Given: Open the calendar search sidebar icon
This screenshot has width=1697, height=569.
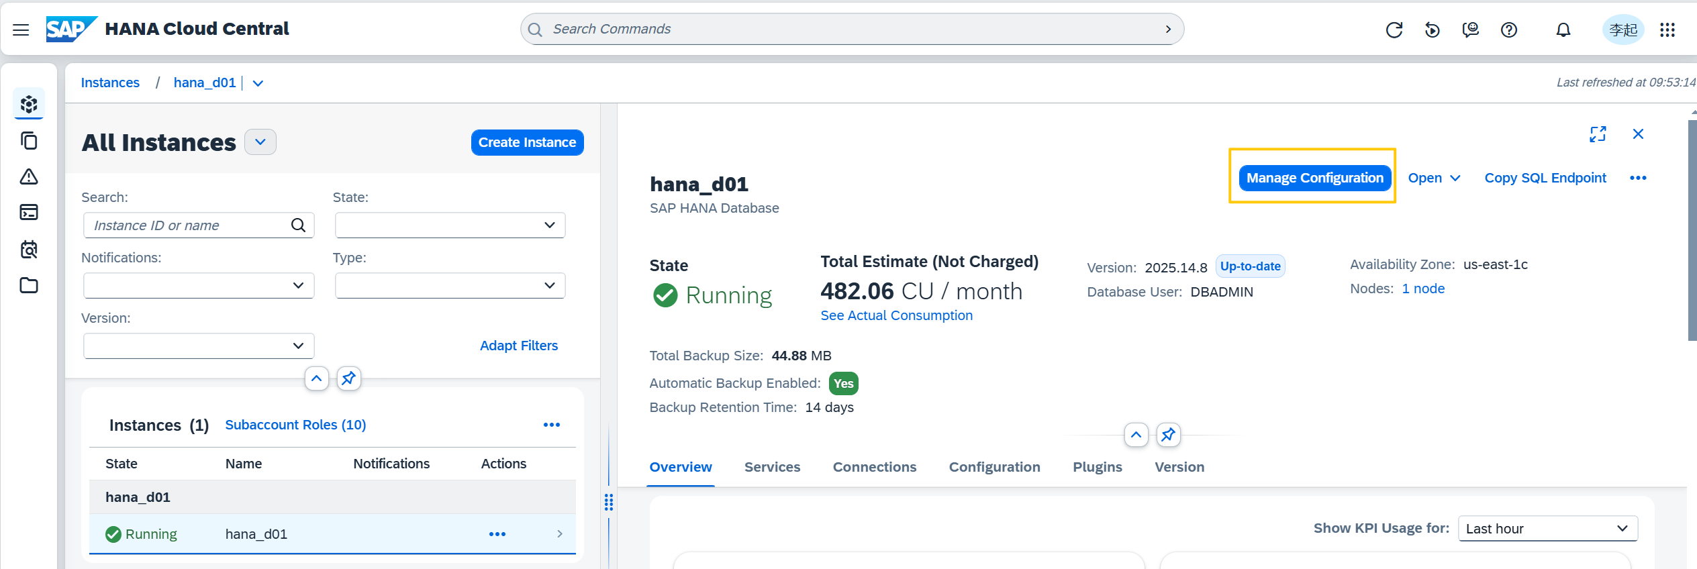Looking at the screenshot, I should [29, 250].
